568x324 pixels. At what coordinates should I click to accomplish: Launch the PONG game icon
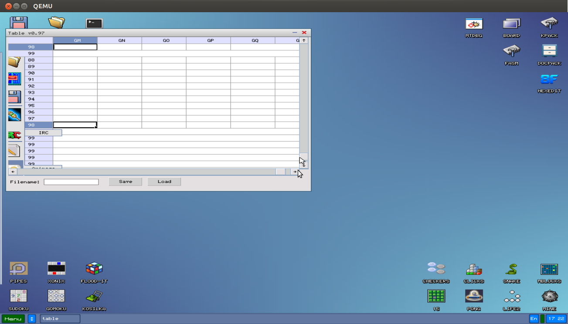click(x=474, y=297)
